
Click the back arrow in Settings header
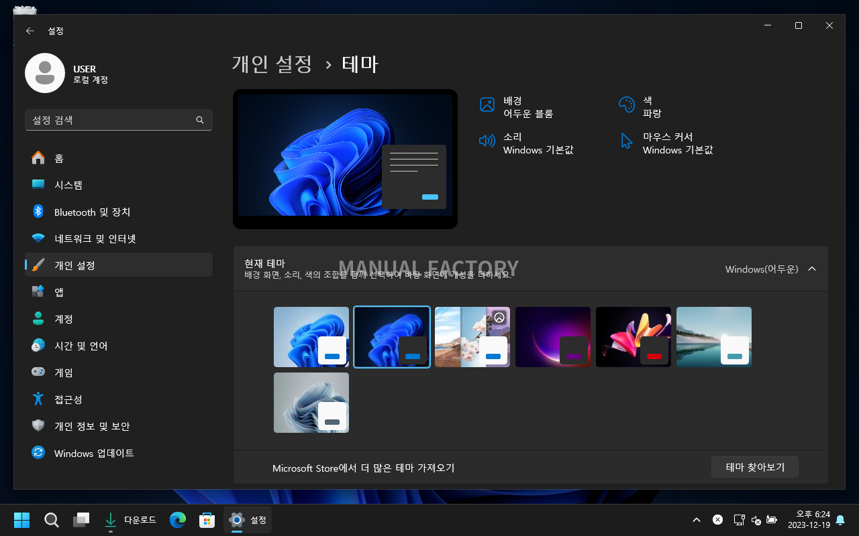tap(30, 31)
